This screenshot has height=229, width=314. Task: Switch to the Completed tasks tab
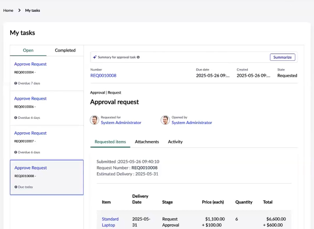pyautogui.click(x=65, y=50)
